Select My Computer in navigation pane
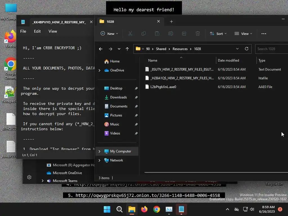 118,151
